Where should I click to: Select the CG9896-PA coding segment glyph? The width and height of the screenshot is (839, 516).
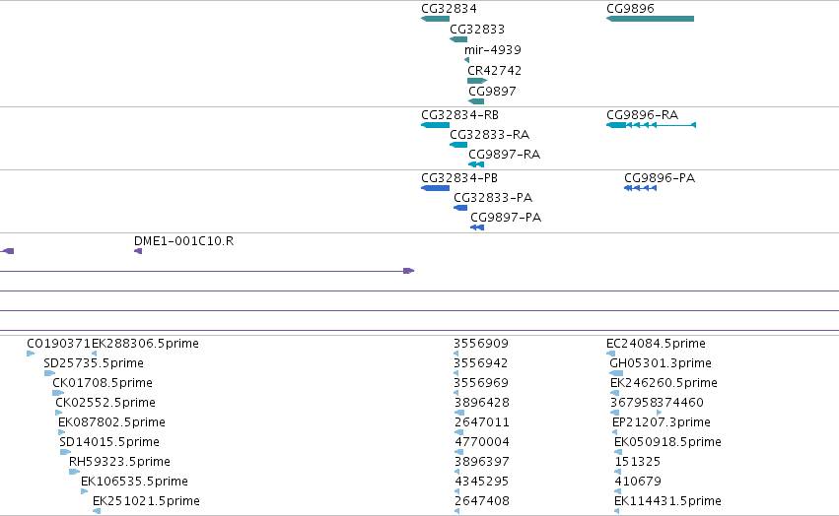pyautogui.click(x=640, y=188)
